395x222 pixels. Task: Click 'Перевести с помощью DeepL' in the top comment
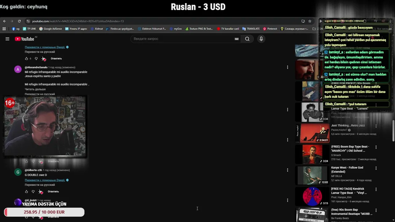45,47
